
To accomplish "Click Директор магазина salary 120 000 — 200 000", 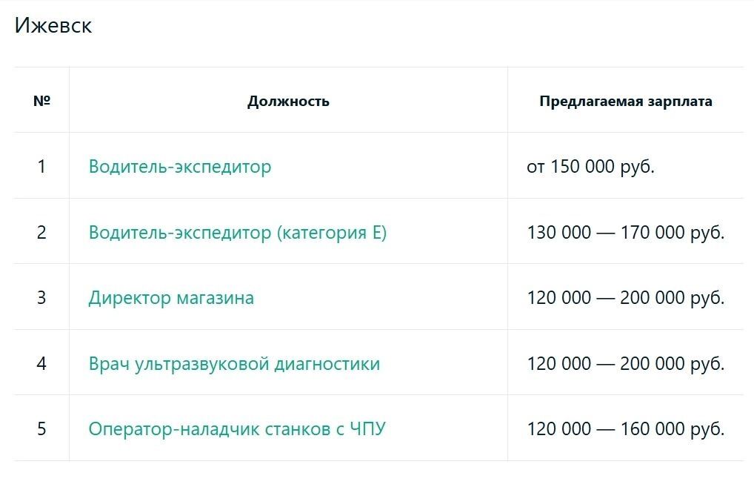I will 626,298.
